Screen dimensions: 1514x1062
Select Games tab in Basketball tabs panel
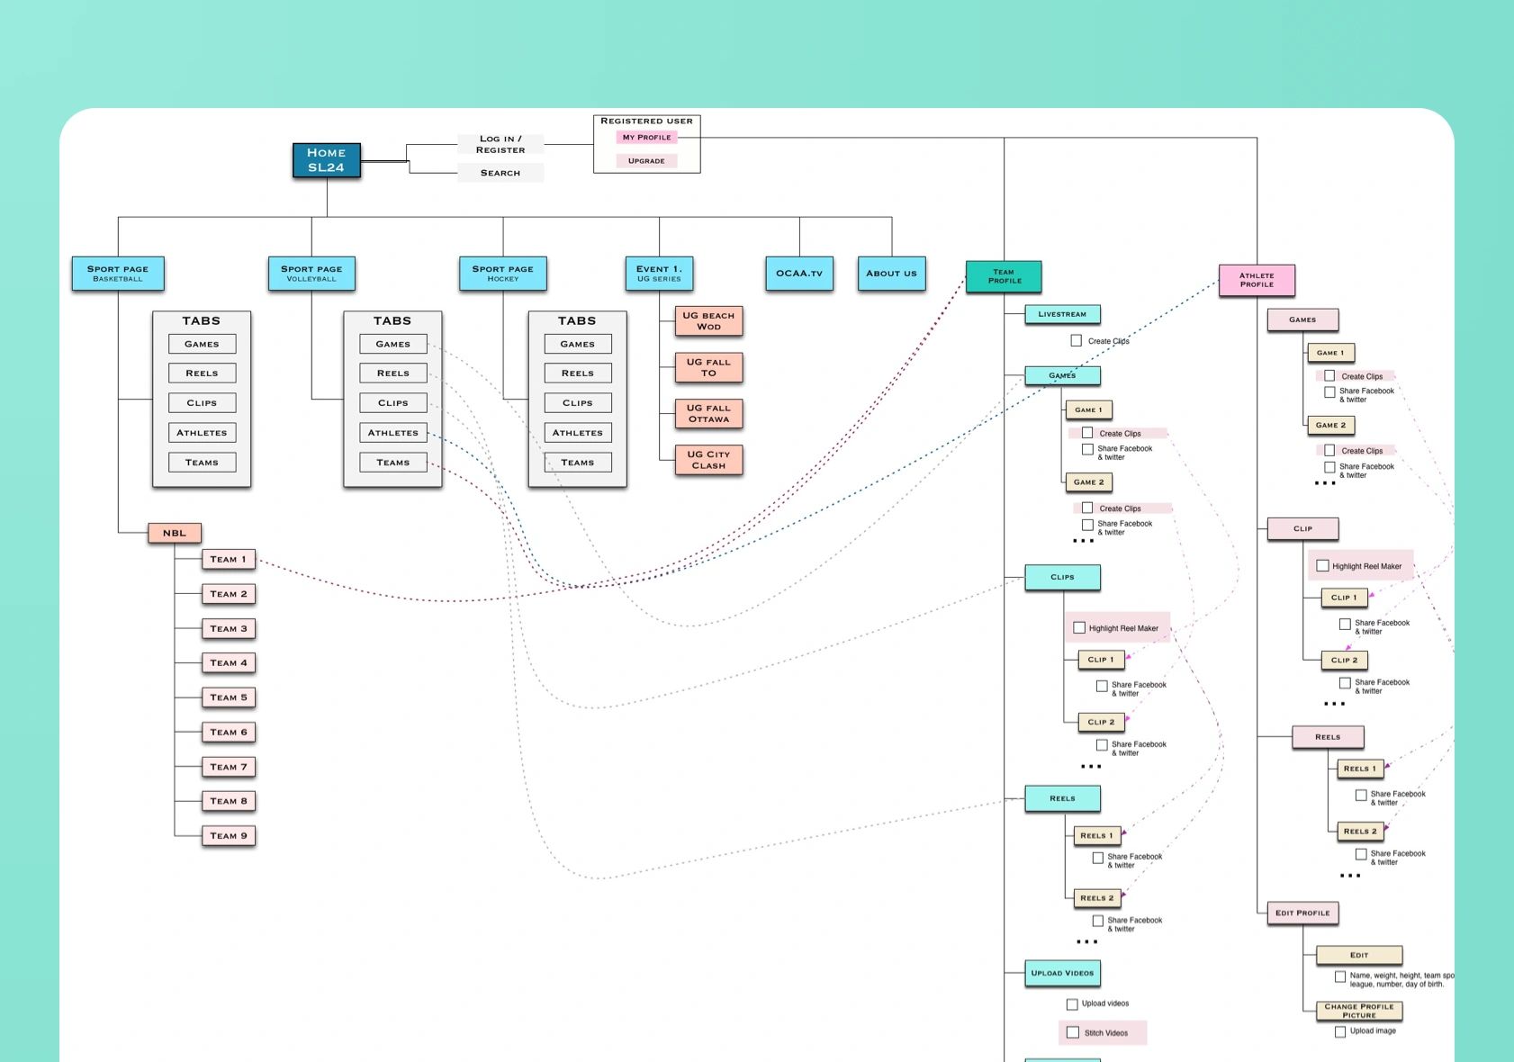point(202,344)
